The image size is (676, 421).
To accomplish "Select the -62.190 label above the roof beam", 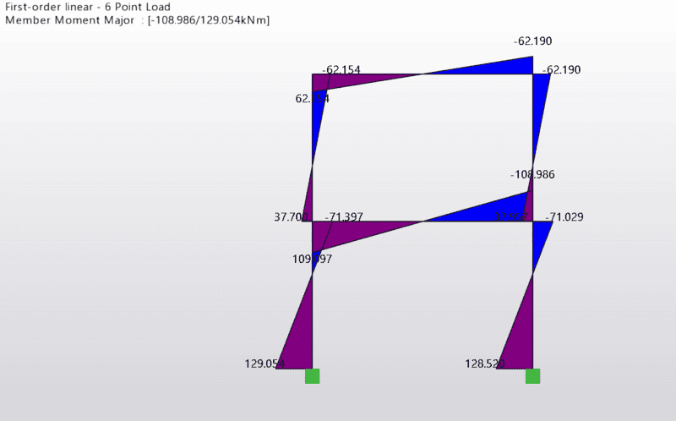I will [533, 41].
